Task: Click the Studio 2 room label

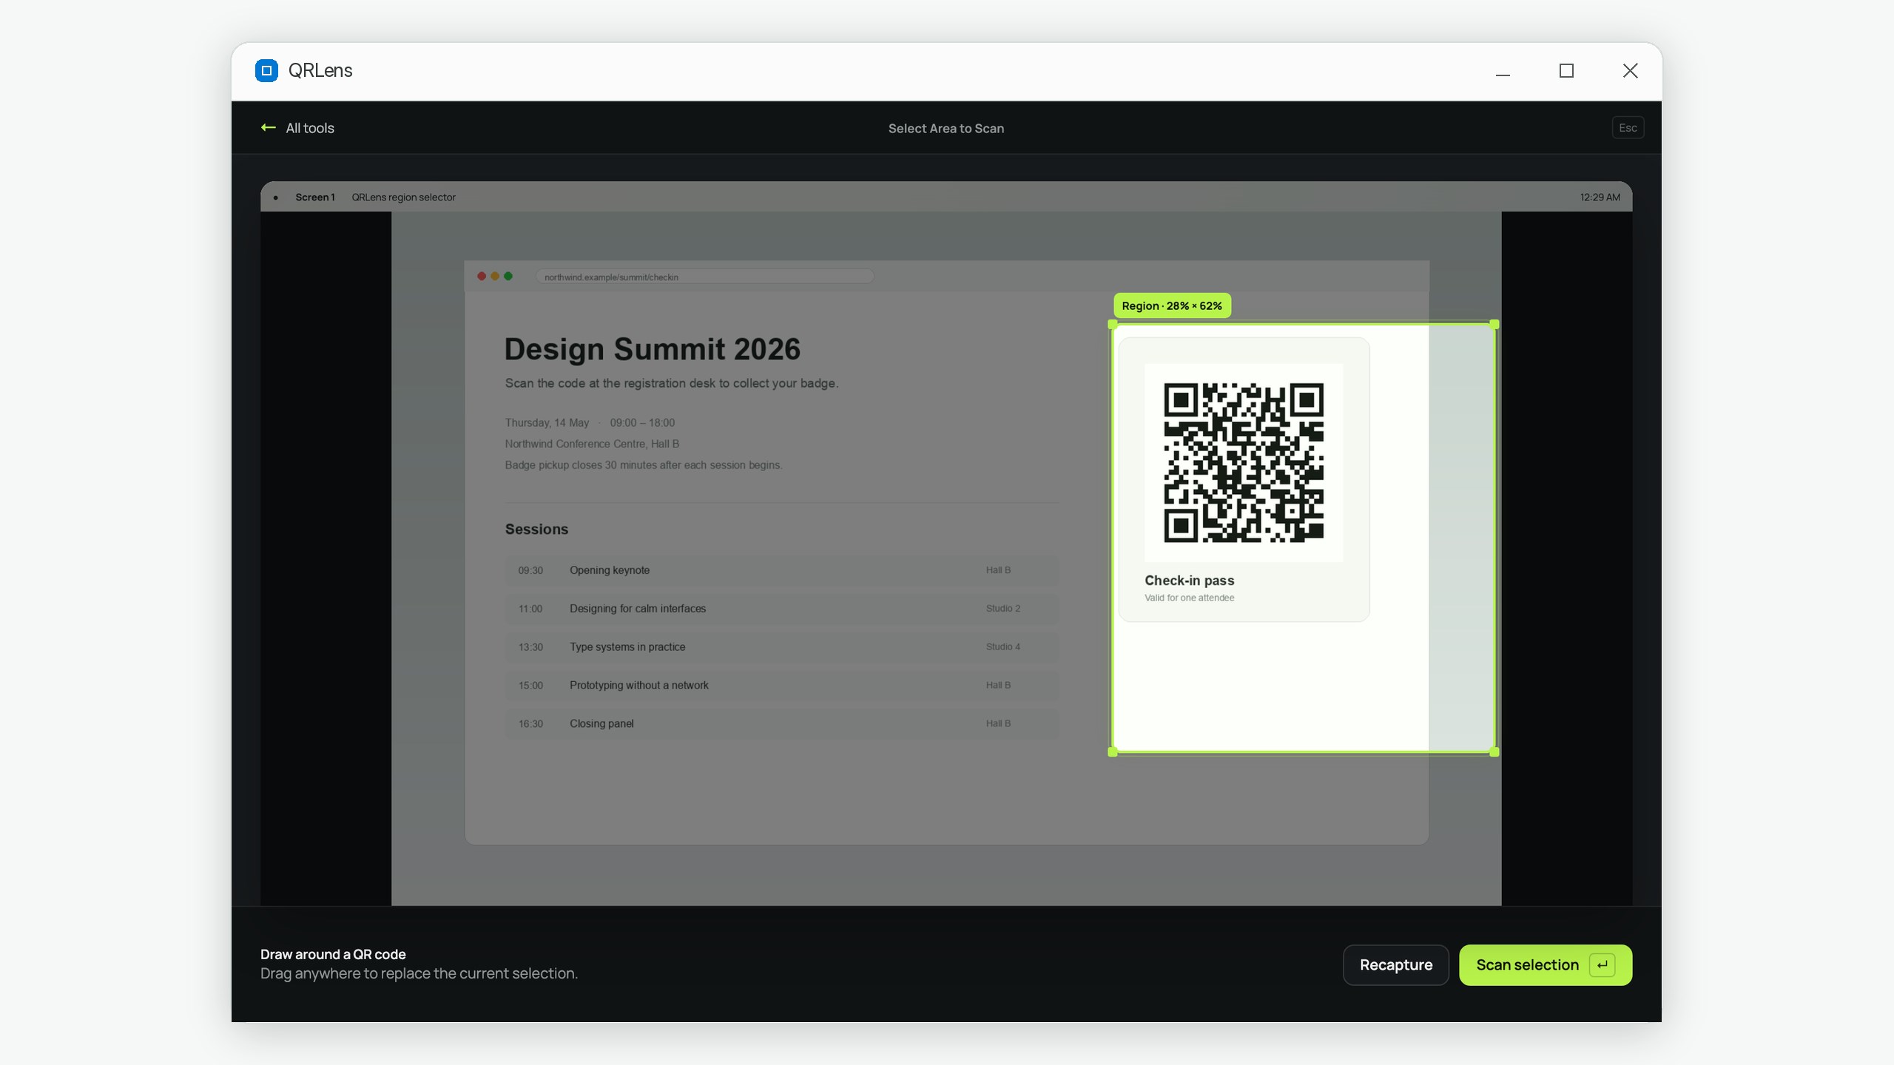Action: 1002,609
